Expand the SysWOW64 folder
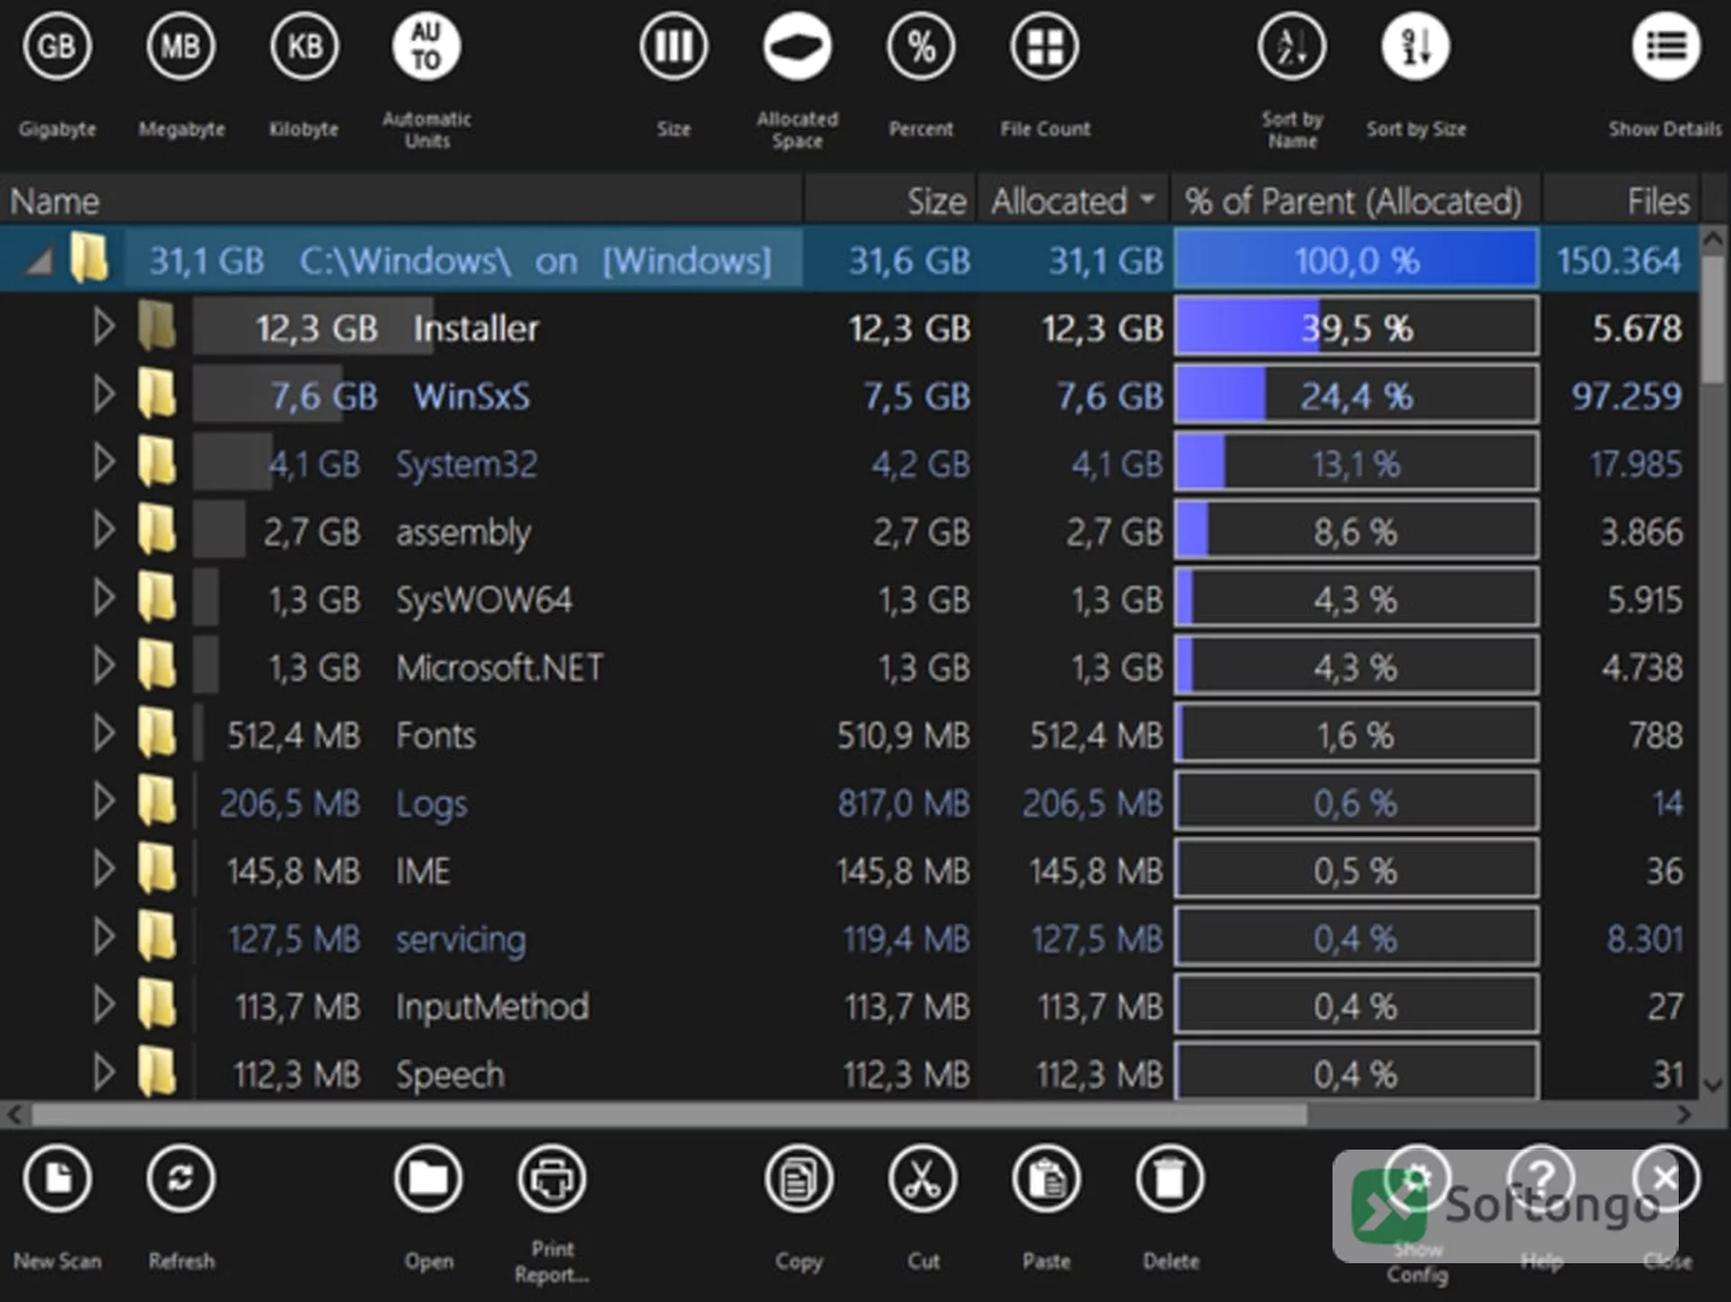The width and height of the screenshot is (1731, 1302). [104, 598]
